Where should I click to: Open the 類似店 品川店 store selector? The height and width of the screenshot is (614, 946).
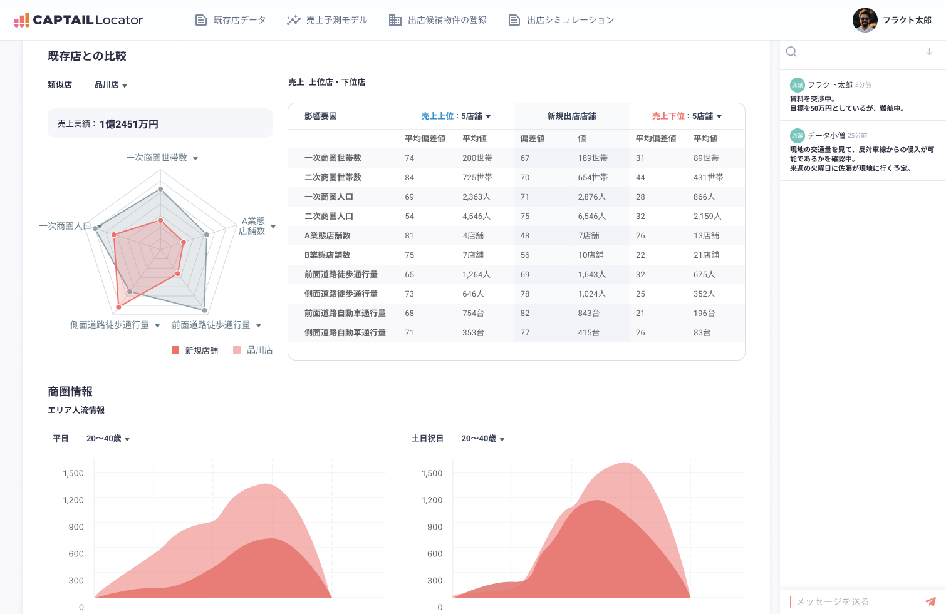click(x=111, y=85)
